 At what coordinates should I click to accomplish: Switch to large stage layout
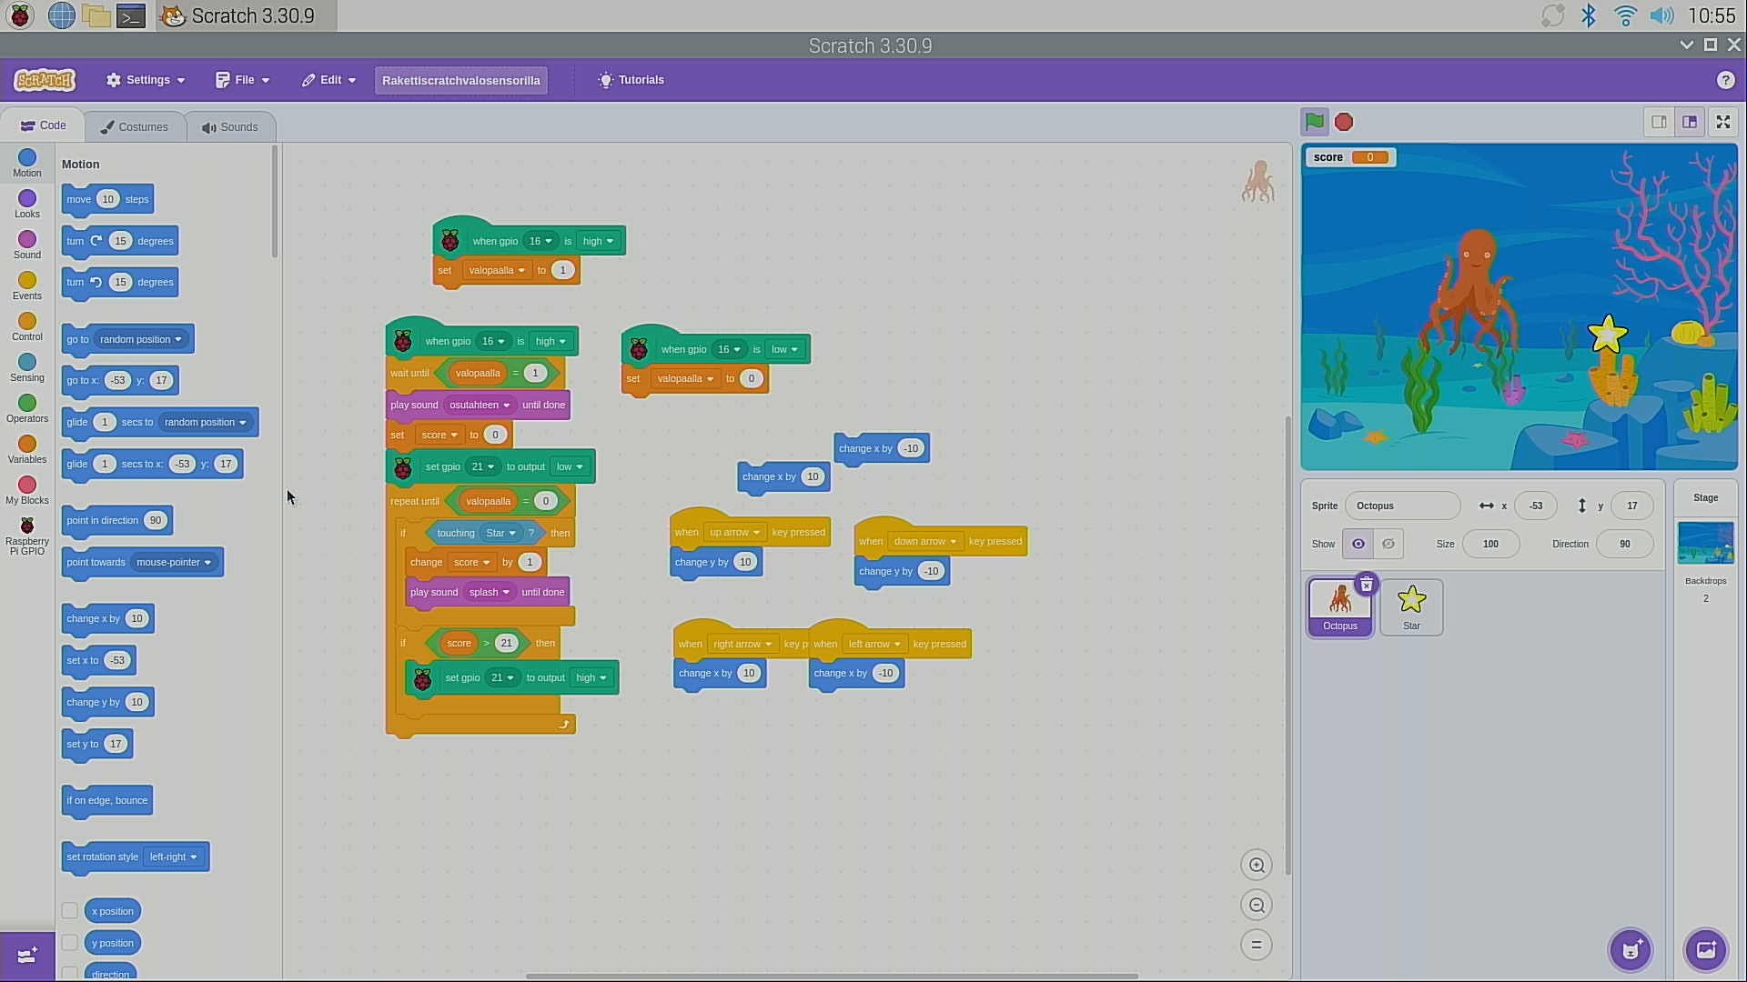[1690, 122]
